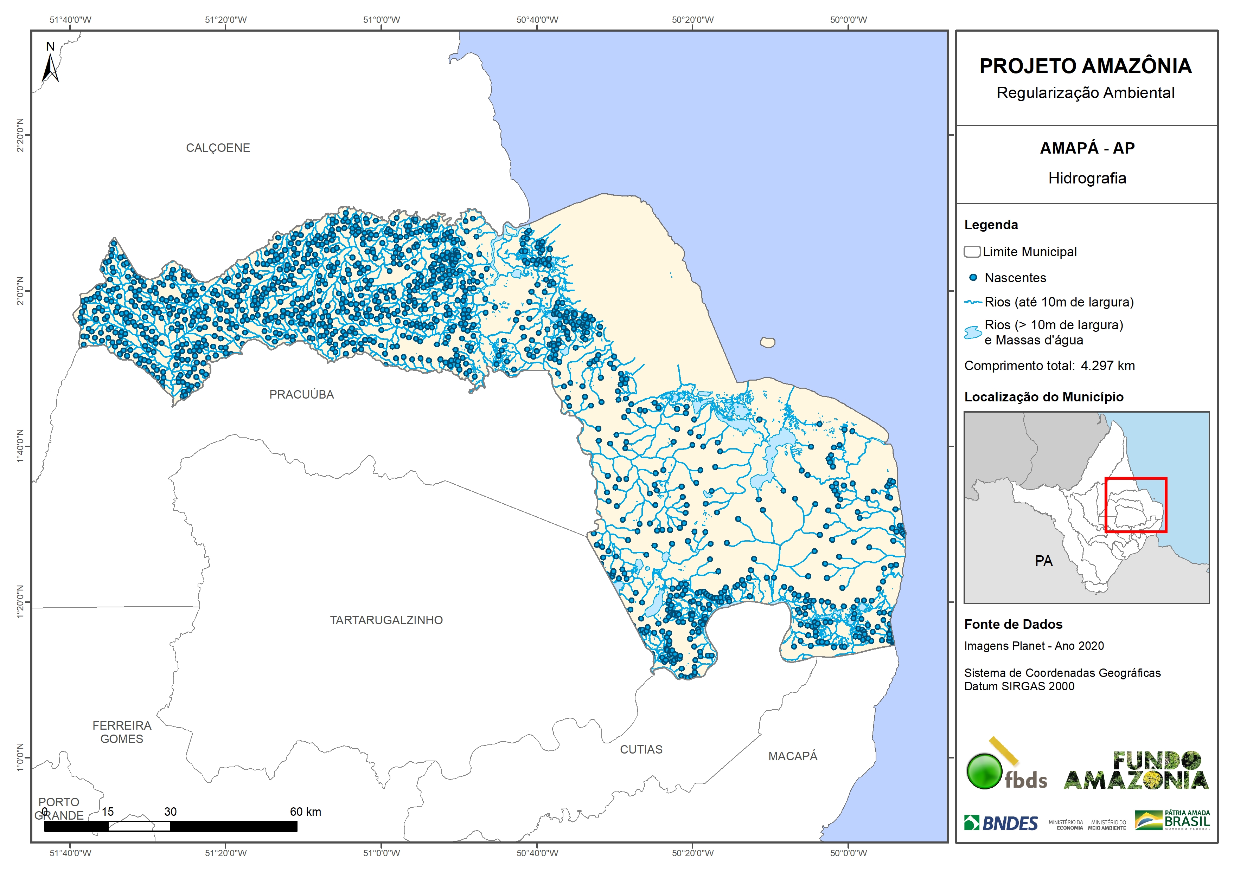Click the Ministério do Meio Ambiente logo
This screenshot has height=872, width=1234.
tap(1107, 825)
